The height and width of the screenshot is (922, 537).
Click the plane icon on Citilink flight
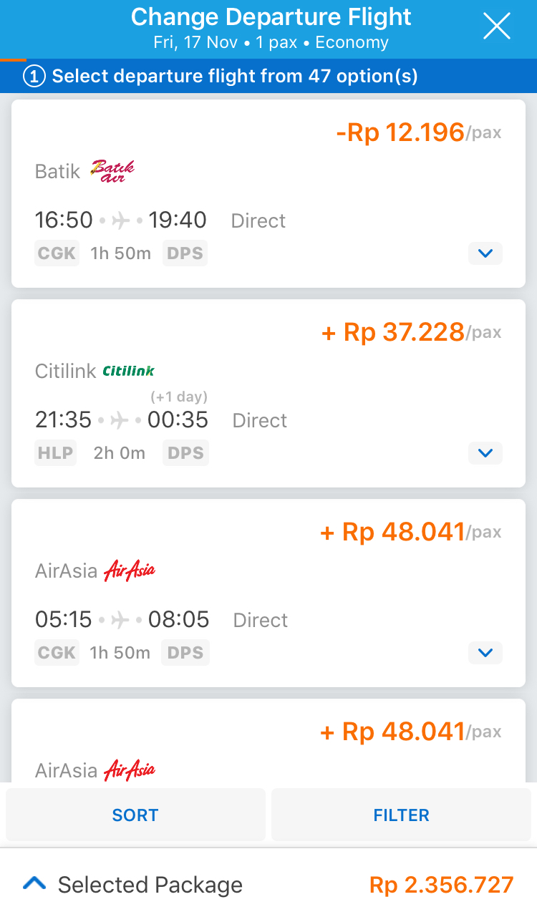click(x=120, y=420)
